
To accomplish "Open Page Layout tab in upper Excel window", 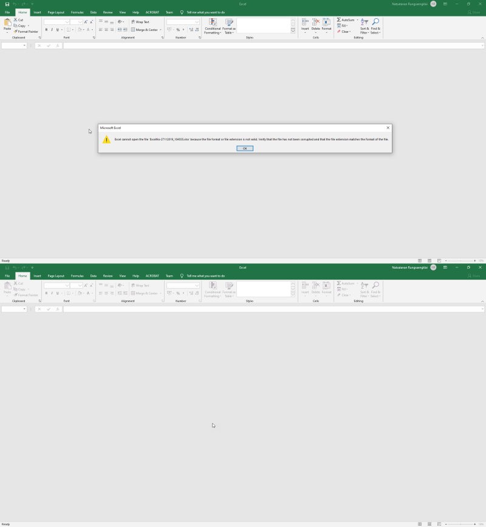I will pyautogui.click(x=56, y=12).
